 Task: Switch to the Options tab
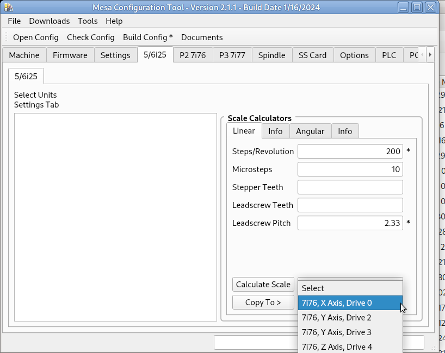355,55
